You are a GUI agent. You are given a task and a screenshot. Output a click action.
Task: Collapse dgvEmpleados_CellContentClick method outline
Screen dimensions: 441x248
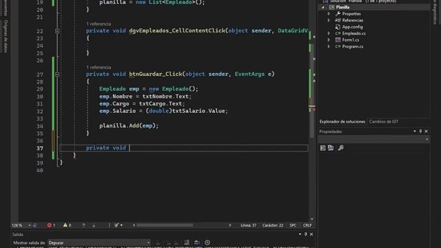[x=57, y=30]
